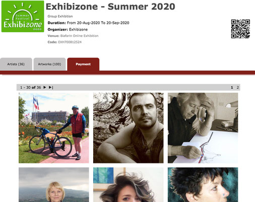
Task: Jump to last page arrow
Action: click(51, 87)
